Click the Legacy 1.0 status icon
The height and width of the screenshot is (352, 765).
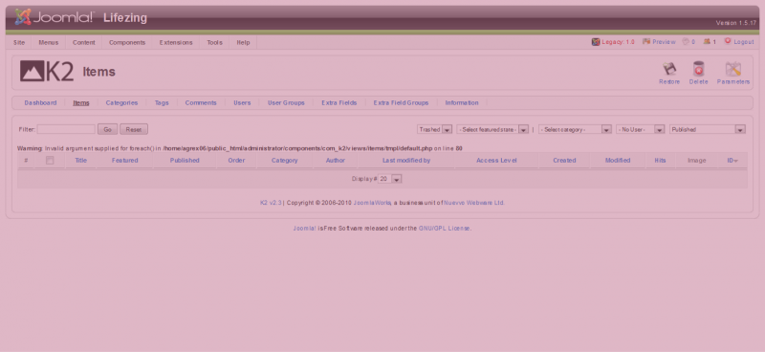coord(595,42)
